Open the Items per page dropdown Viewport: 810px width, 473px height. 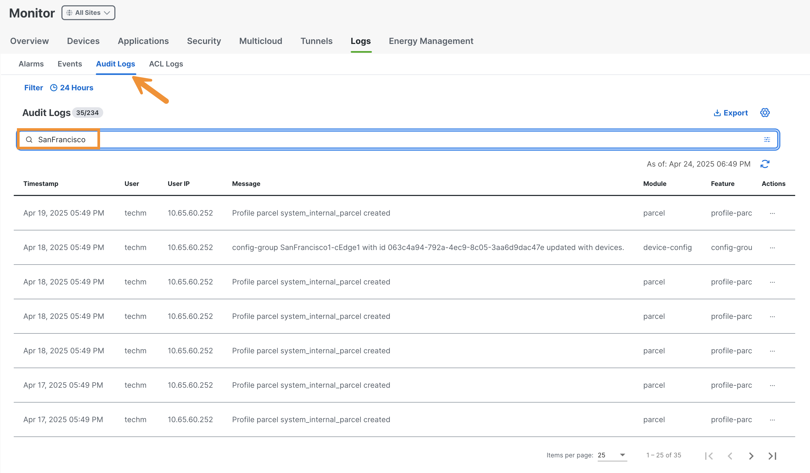(612, 455)
